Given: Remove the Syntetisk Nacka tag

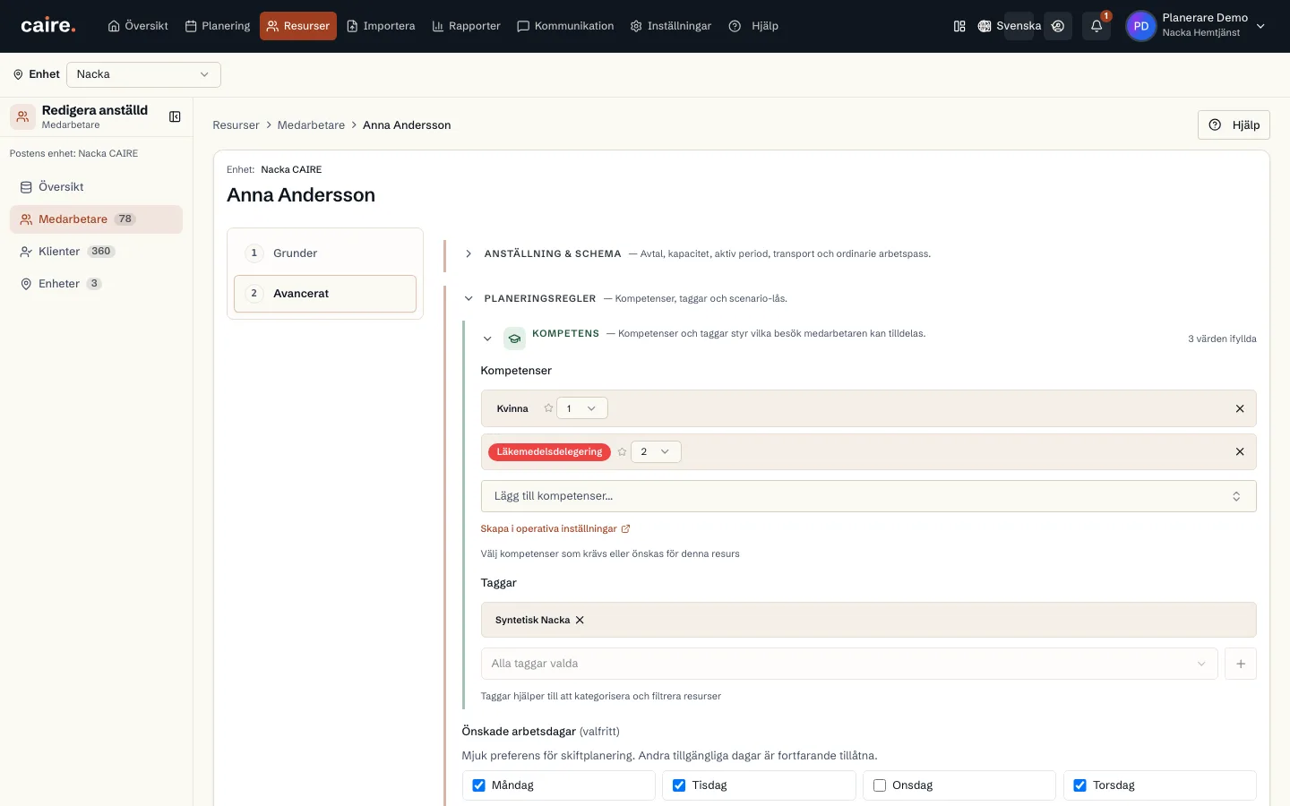Looking at the screenshot, I should click(580, 620).
